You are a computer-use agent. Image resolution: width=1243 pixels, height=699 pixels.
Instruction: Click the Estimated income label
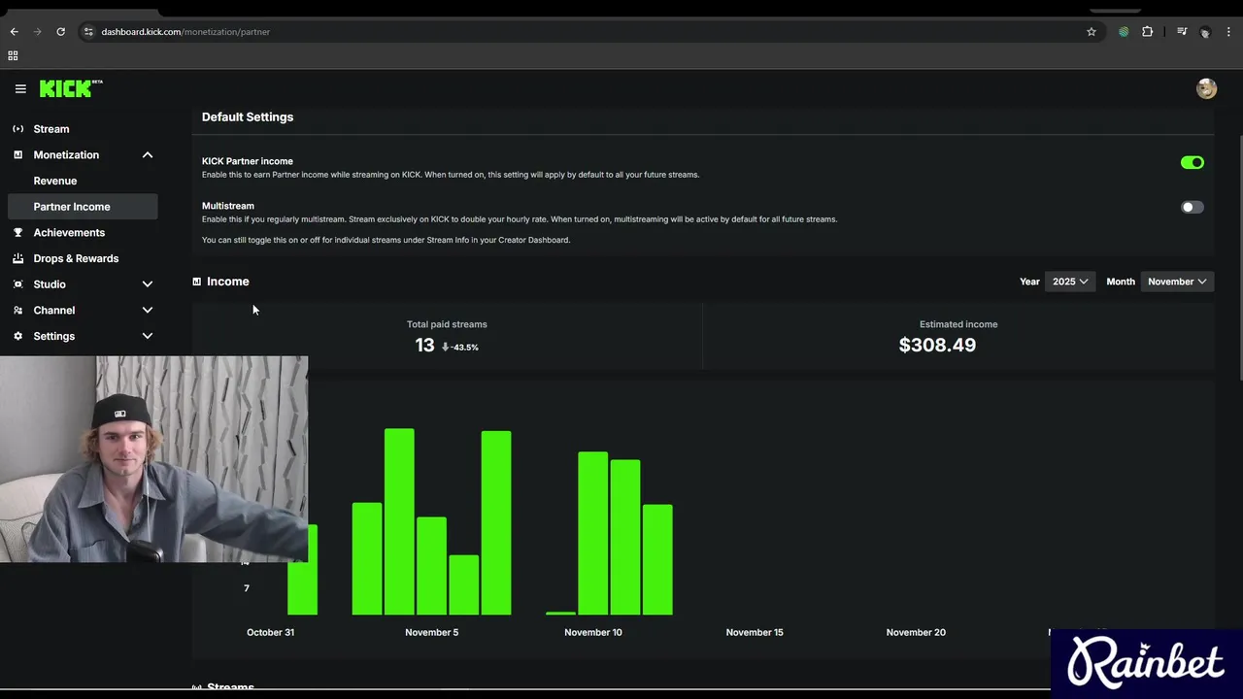(958, 324)
